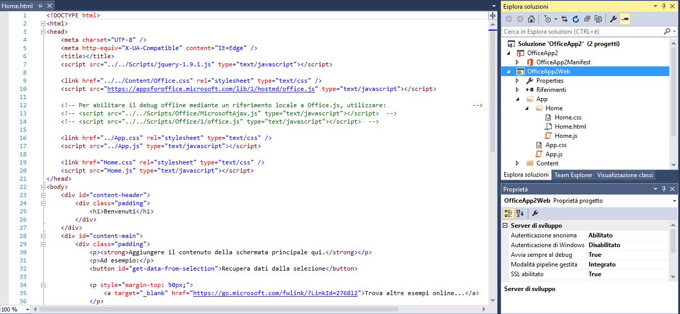This screenshot has width=680, height=314.
Task: Pin the Esplora soluzioni panel
Action: [664, 6]
